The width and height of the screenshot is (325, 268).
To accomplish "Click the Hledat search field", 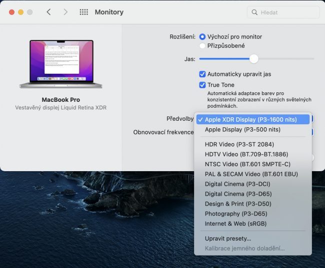I will [283, 12].
